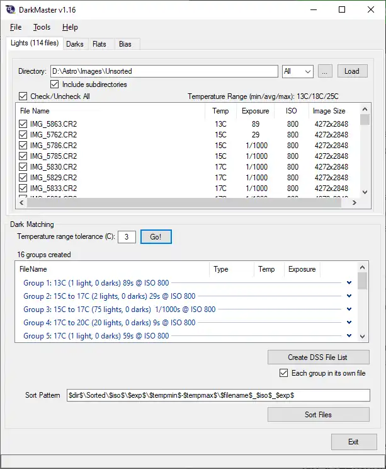Click the lights list scroll-down arrow
386x469 pixels.
(x=365, y=192)
